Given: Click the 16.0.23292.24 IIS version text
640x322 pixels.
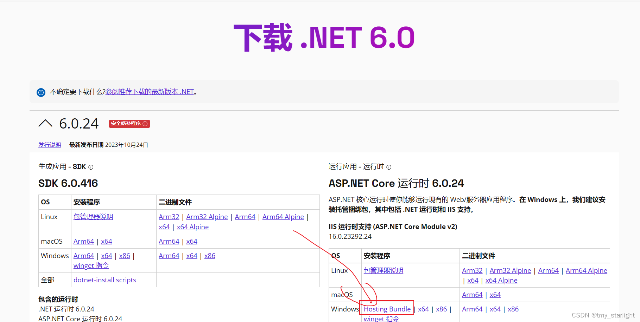Looking at the screenshot, I should tap(350, 236).
